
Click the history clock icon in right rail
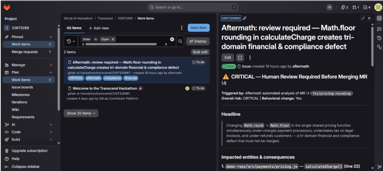(379, 38)
